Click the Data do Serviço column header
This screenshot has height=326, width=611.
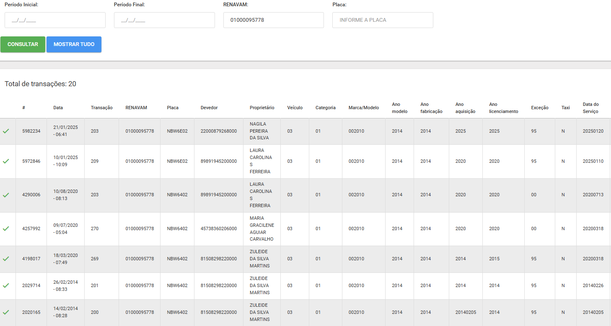click(590, 108)
